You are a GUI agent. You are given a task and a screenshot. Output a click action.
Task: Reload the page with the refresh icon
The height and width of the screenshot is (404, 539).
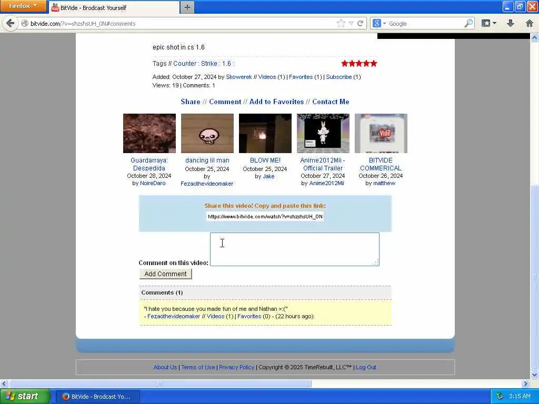click(x=360, y=23)
